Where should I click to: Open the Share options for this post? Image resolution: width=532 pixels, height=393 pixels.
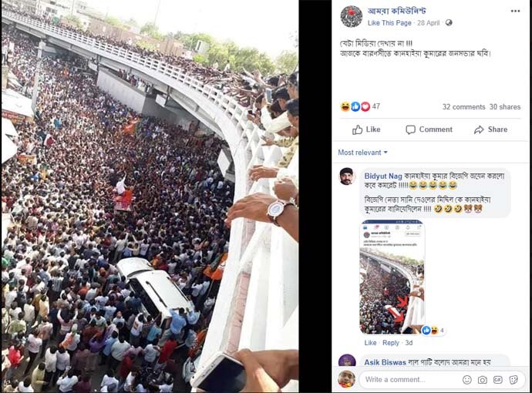(x=490, y=129)
